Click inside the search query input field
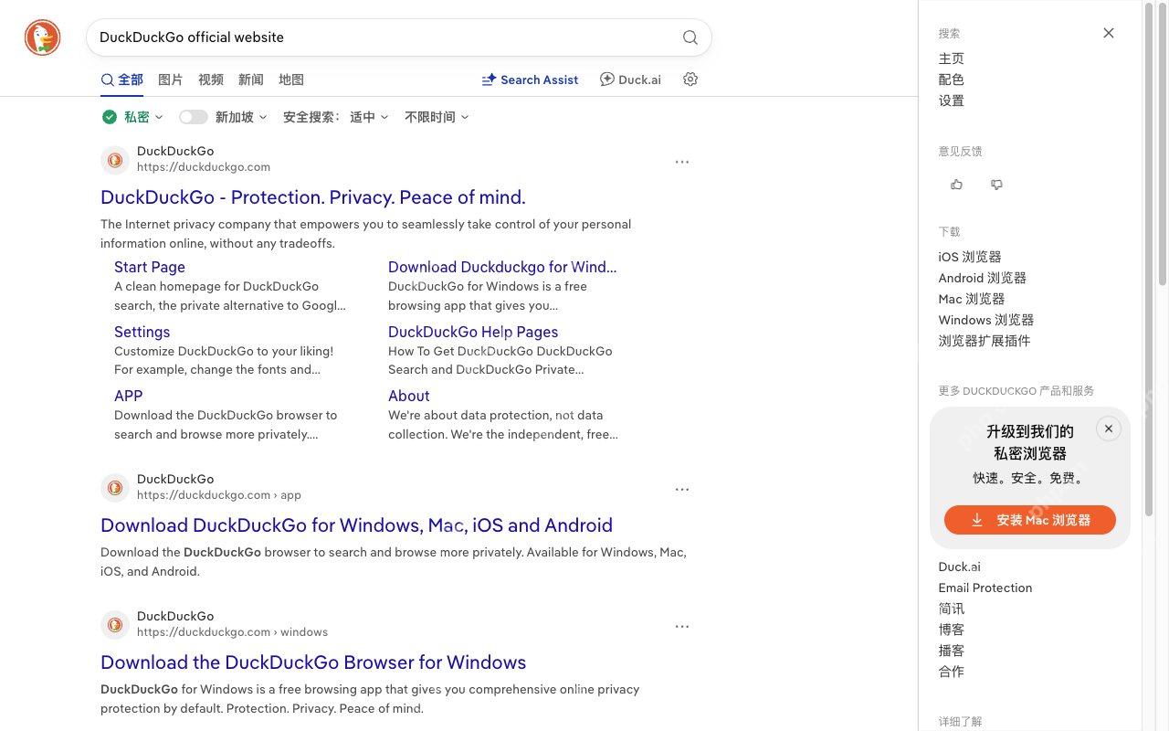Image resolution: width=1169 pixels, height=731 pixels. [384, 37]
